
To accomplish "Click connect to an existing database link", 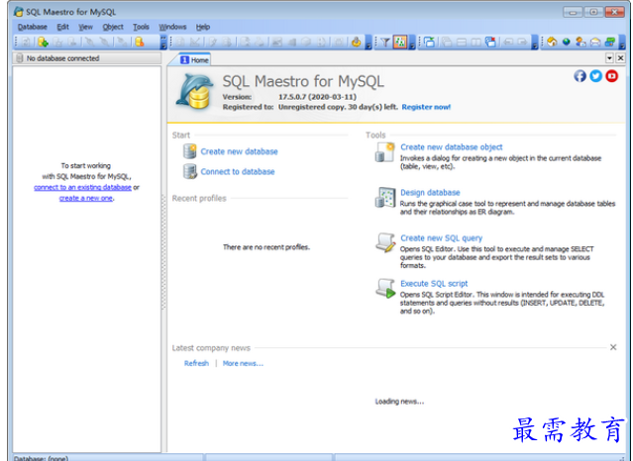I will [82, 187].
